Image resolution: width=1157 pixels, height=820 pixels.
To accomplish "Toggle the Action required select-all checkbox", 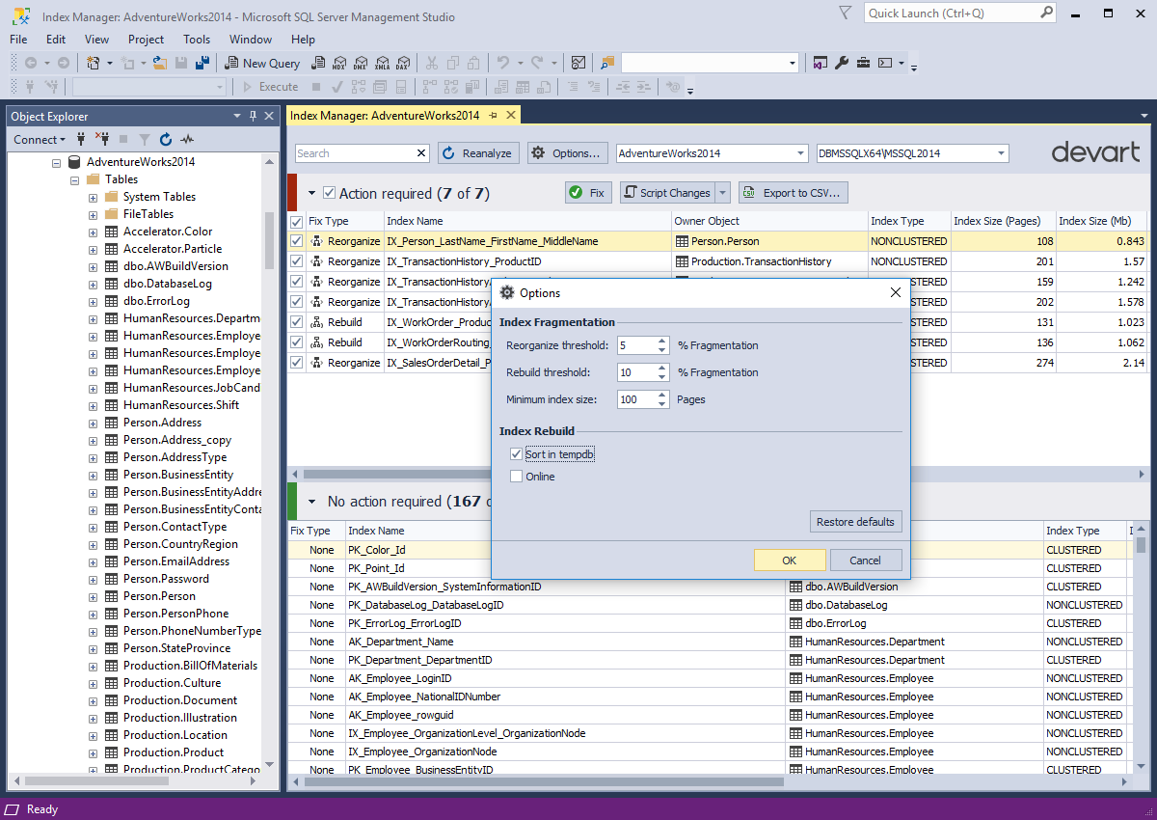I will pos(330,193).
